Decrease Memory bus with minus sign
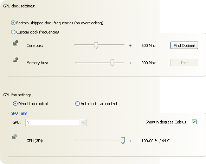Screen dimensions: 206x164 tap(67, 63)
